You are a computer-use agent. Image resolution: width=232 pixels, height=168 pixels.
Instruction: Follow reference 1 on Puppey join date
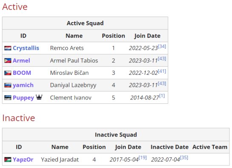tap(162, 96)
